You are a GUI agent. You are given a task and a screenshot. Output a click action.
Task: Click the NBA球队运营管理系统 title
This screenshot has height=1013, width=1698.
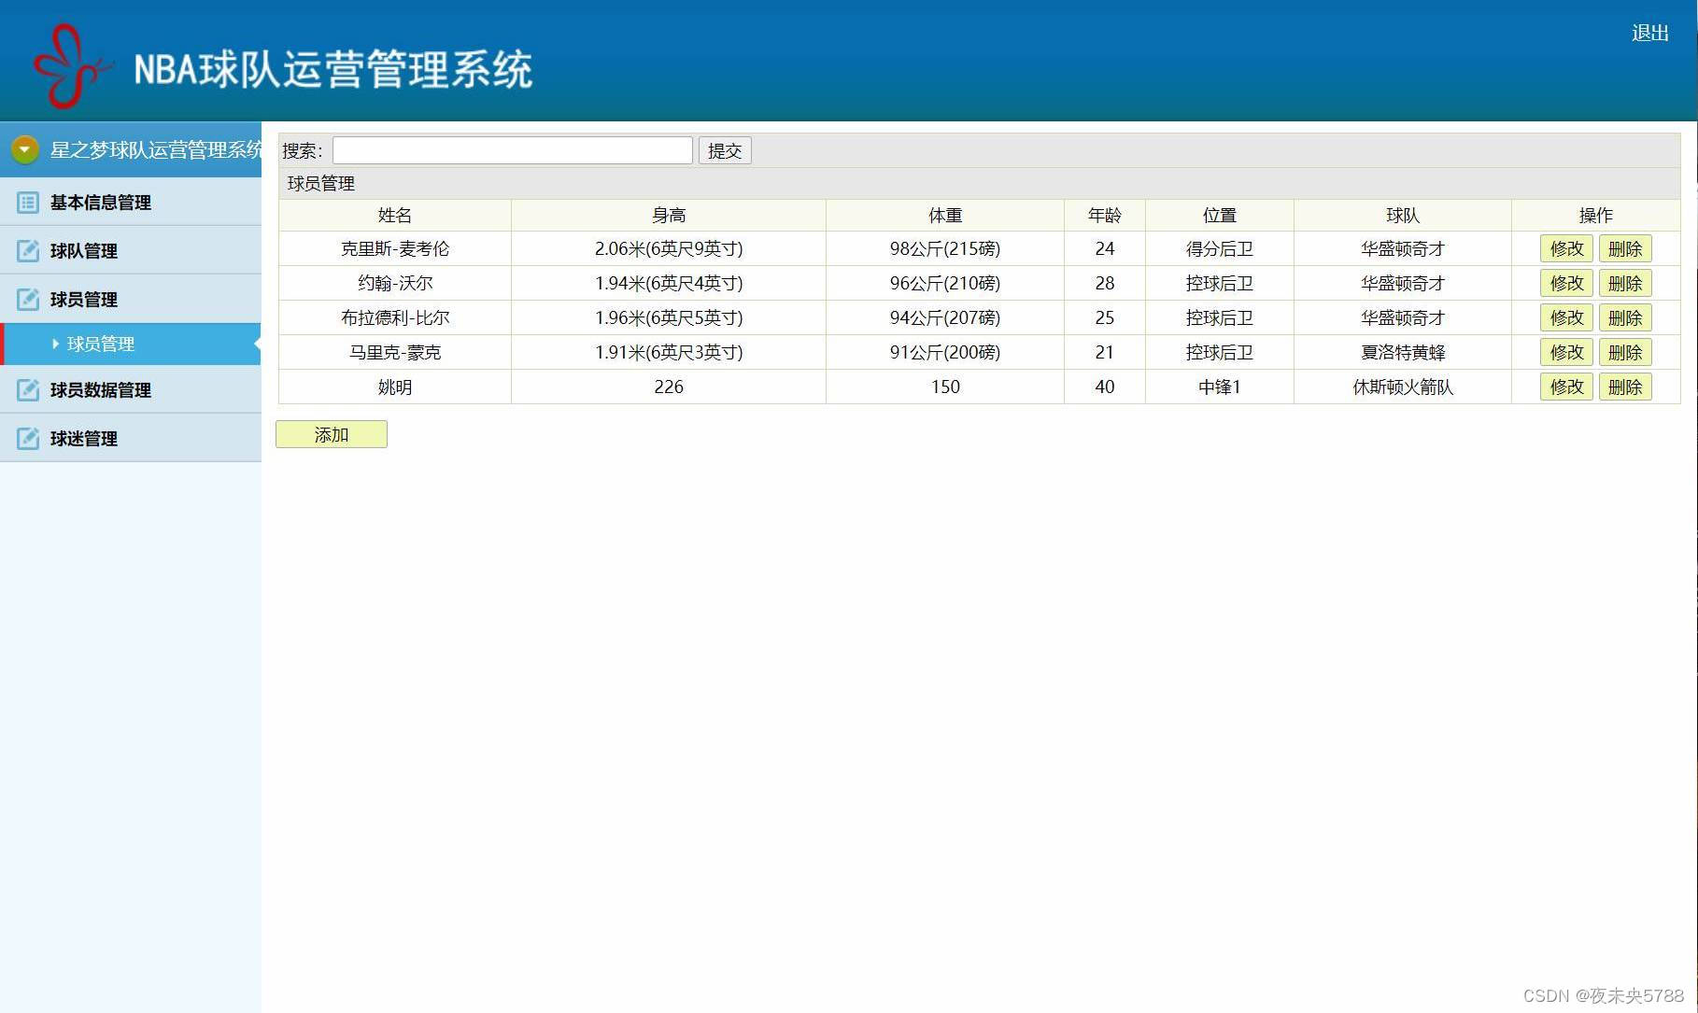(x=333, y=69)
